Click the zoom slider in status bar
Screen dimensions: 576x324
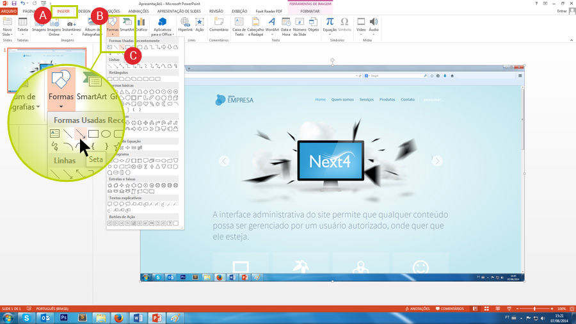(x=535, y=309)
